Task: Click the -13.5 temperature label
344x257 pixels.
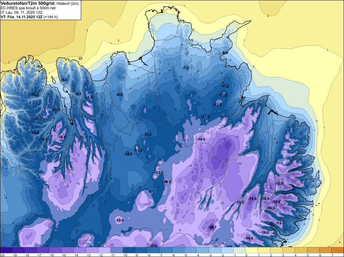Action: [239, 202]
